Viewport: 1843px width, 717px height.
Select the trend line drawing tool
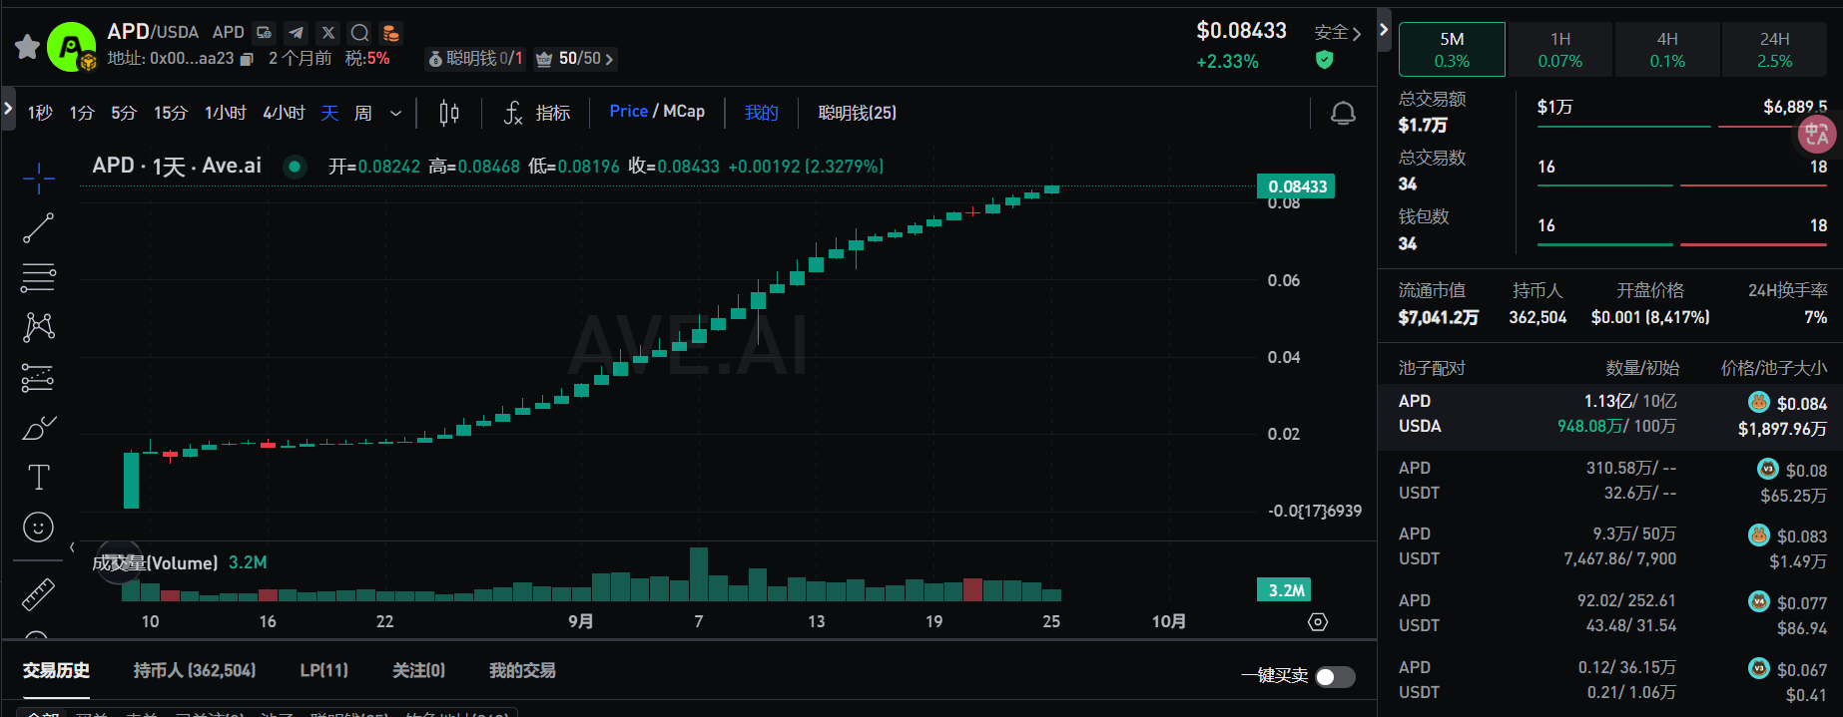click(x=38, y=228)
